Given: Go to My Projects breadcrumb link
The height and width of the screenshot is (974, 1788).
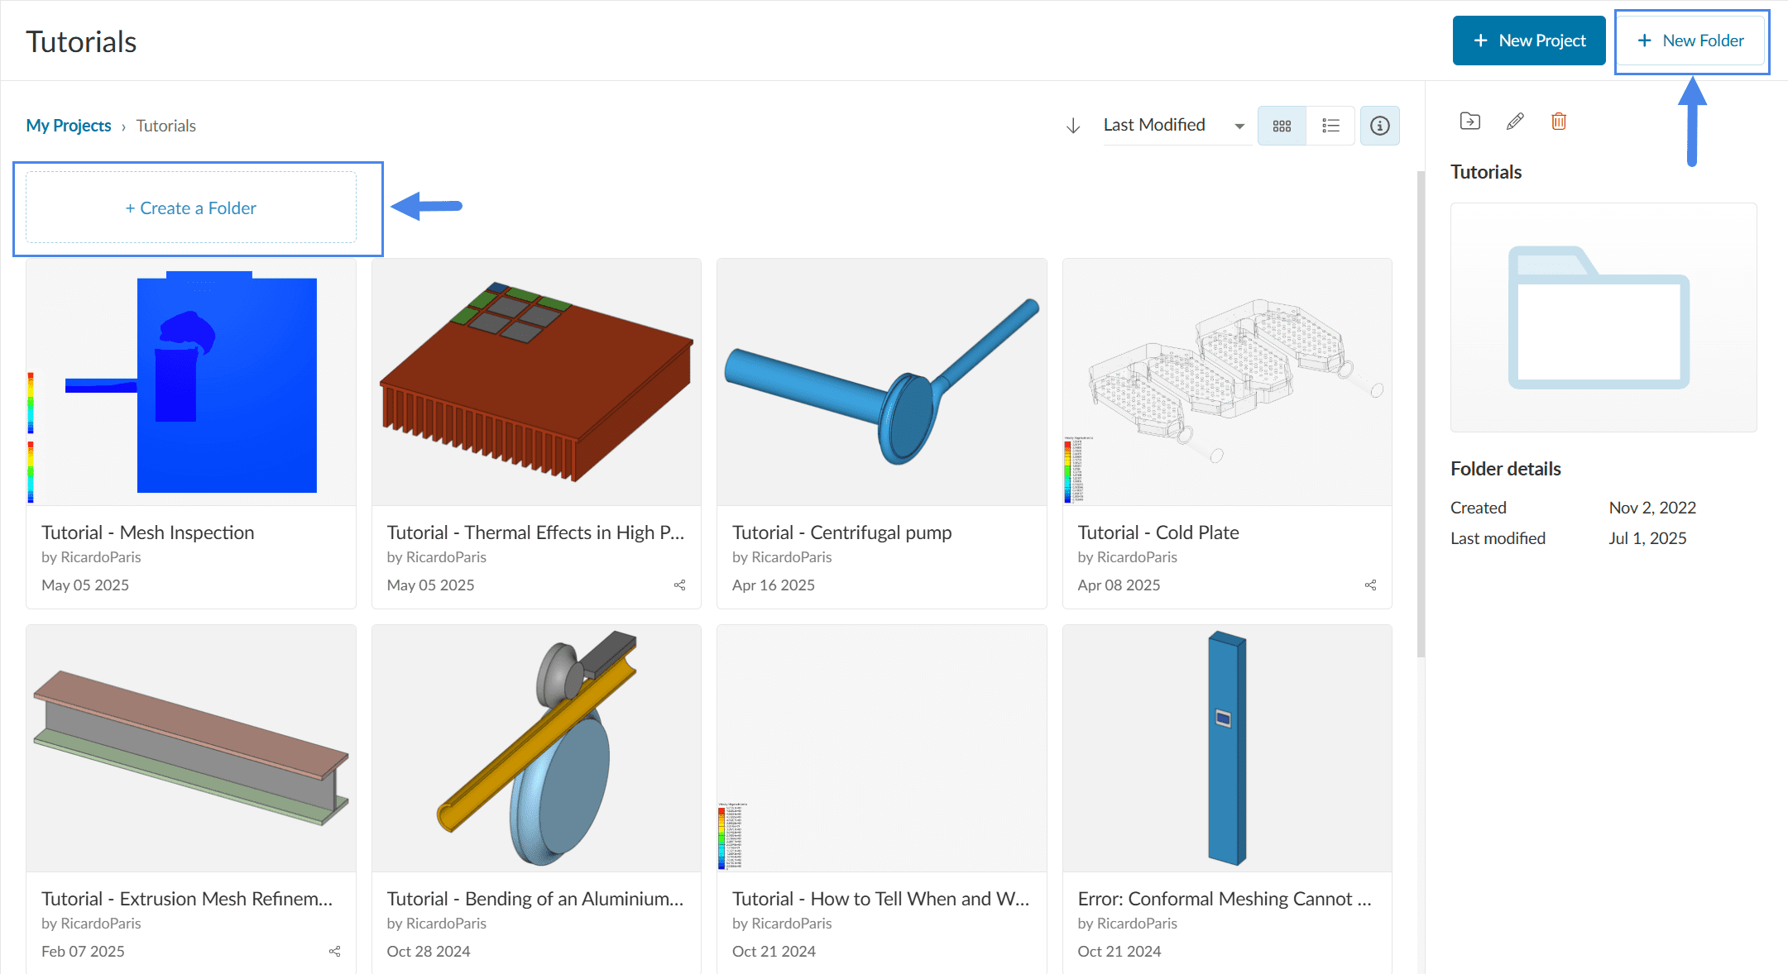Looking at the screenshot, I should (69, 126).
